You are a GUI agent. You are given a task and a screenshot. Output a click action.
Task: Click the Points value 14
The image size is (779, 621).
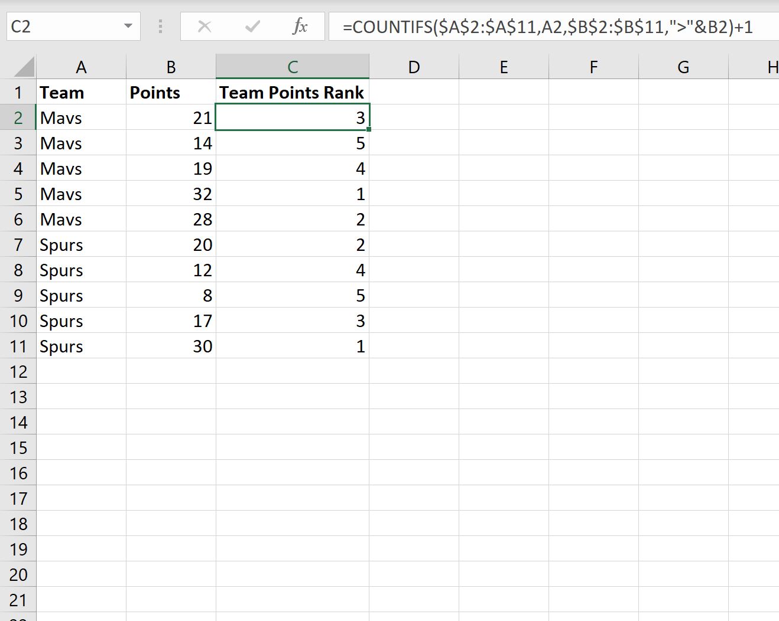coord(171,143)
